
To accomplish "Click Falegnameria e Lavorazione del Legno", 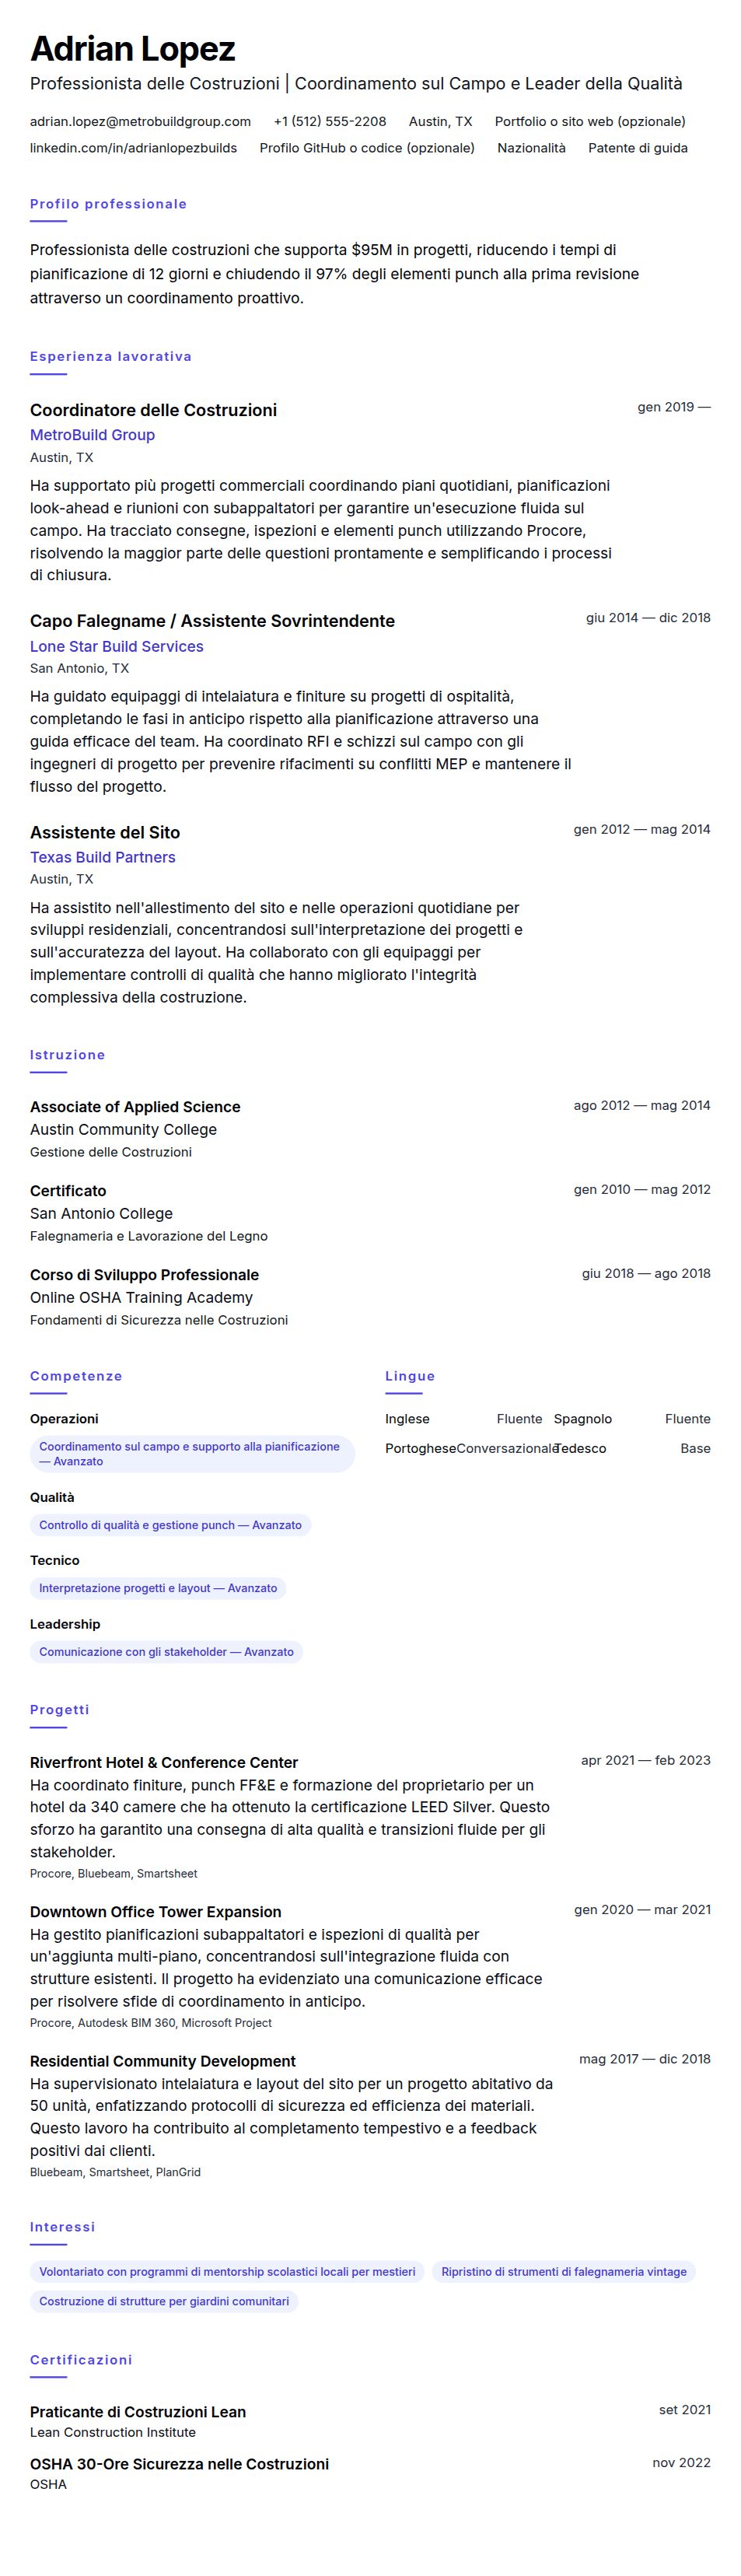I will (x=149, y=1236).
